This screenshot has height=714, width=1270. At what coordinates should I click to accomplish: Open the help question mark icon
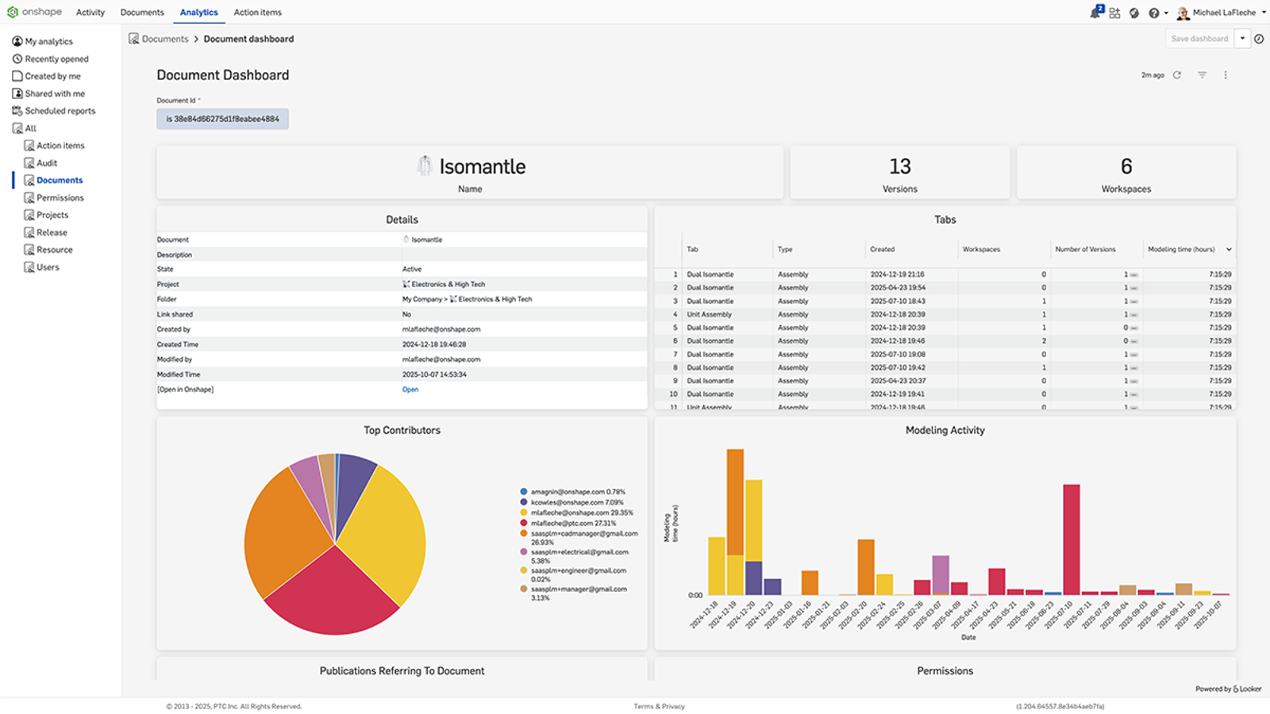pos(1156,12)
